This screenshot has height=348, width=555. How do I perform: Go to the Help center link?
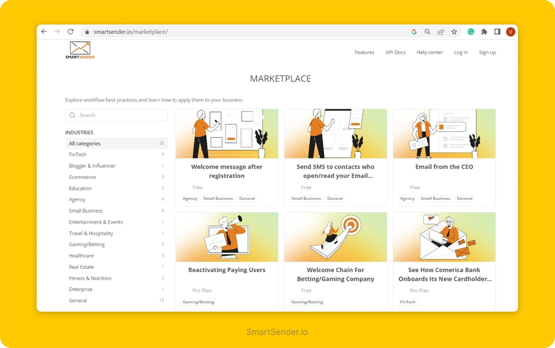pos(430,53)
